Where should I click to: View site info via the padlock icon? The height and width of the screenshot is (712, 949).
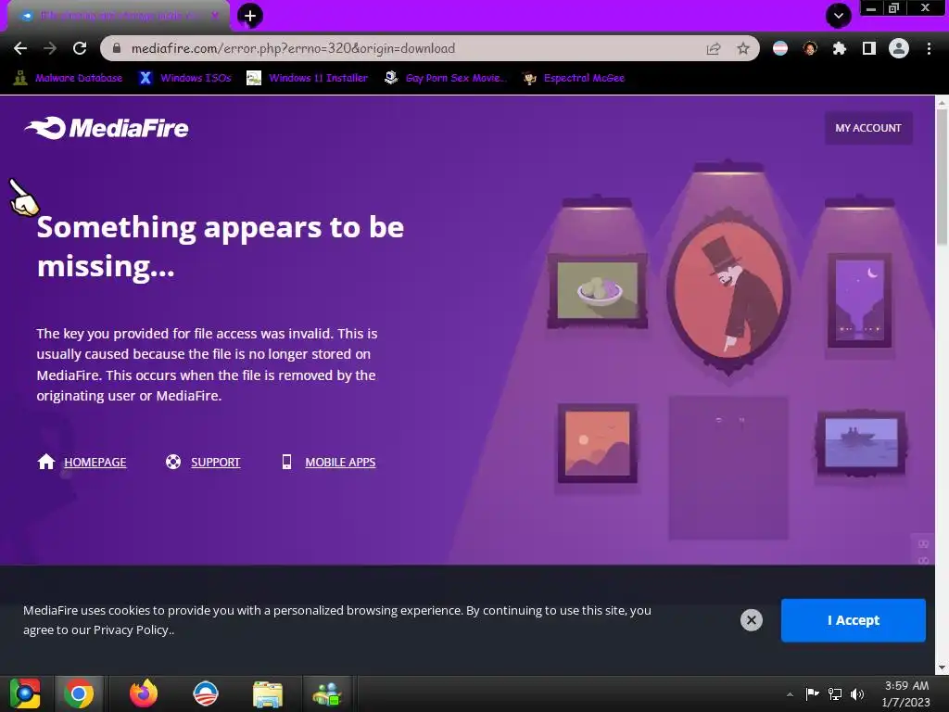(117, 48)
